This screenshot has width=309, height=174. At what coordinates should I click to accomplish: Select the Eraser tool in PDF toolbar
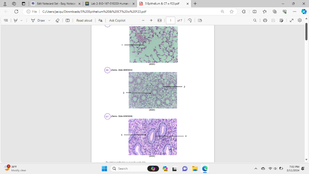(57, 20)
